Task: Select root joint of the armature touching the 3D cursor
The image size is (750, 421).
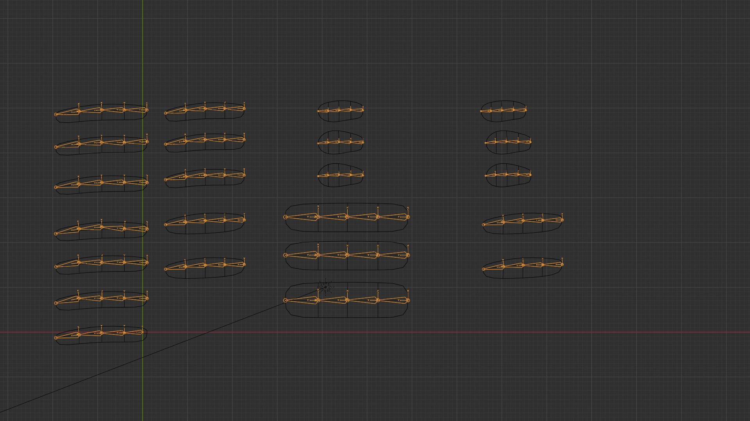Action: [286, 300]
